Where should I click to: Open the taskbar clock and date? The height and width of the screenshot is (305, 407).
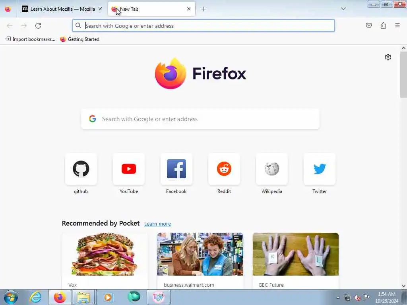(x=387, y=297)
